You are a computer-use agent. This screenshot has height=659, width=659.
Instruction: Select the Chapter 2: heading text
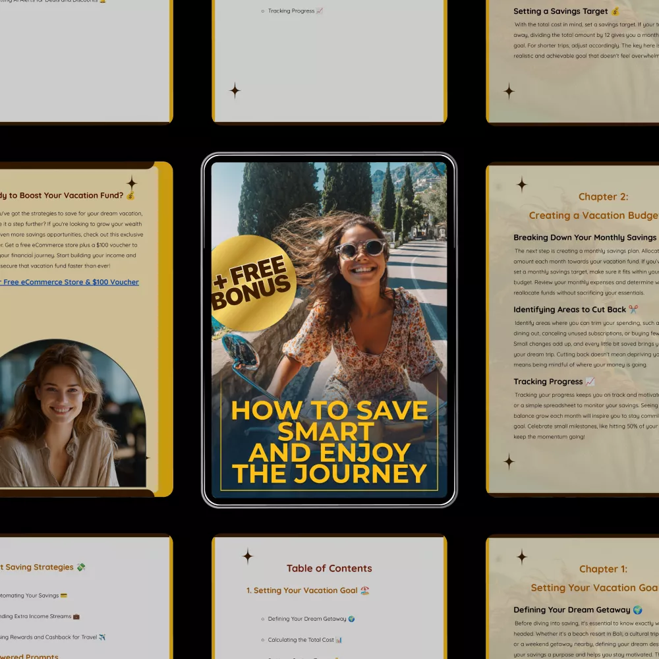(x=603, y=196)
